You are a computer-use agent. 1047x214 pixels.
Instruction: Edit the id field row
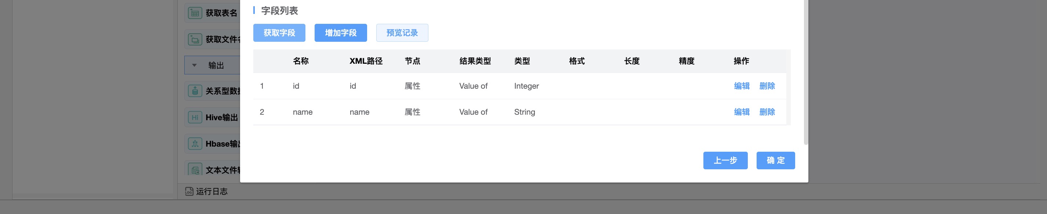[741, 86]
